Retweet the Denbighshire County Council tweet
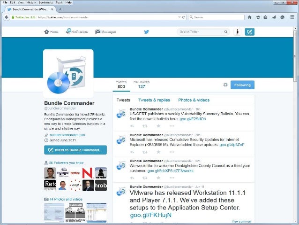299x225 pixels. tap(145, 178)
